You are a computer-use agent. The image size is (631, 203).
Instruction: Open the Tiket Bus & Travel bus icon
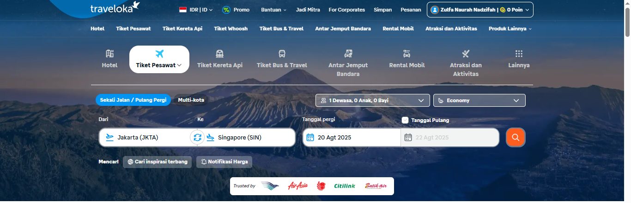(x=282, y=53)
